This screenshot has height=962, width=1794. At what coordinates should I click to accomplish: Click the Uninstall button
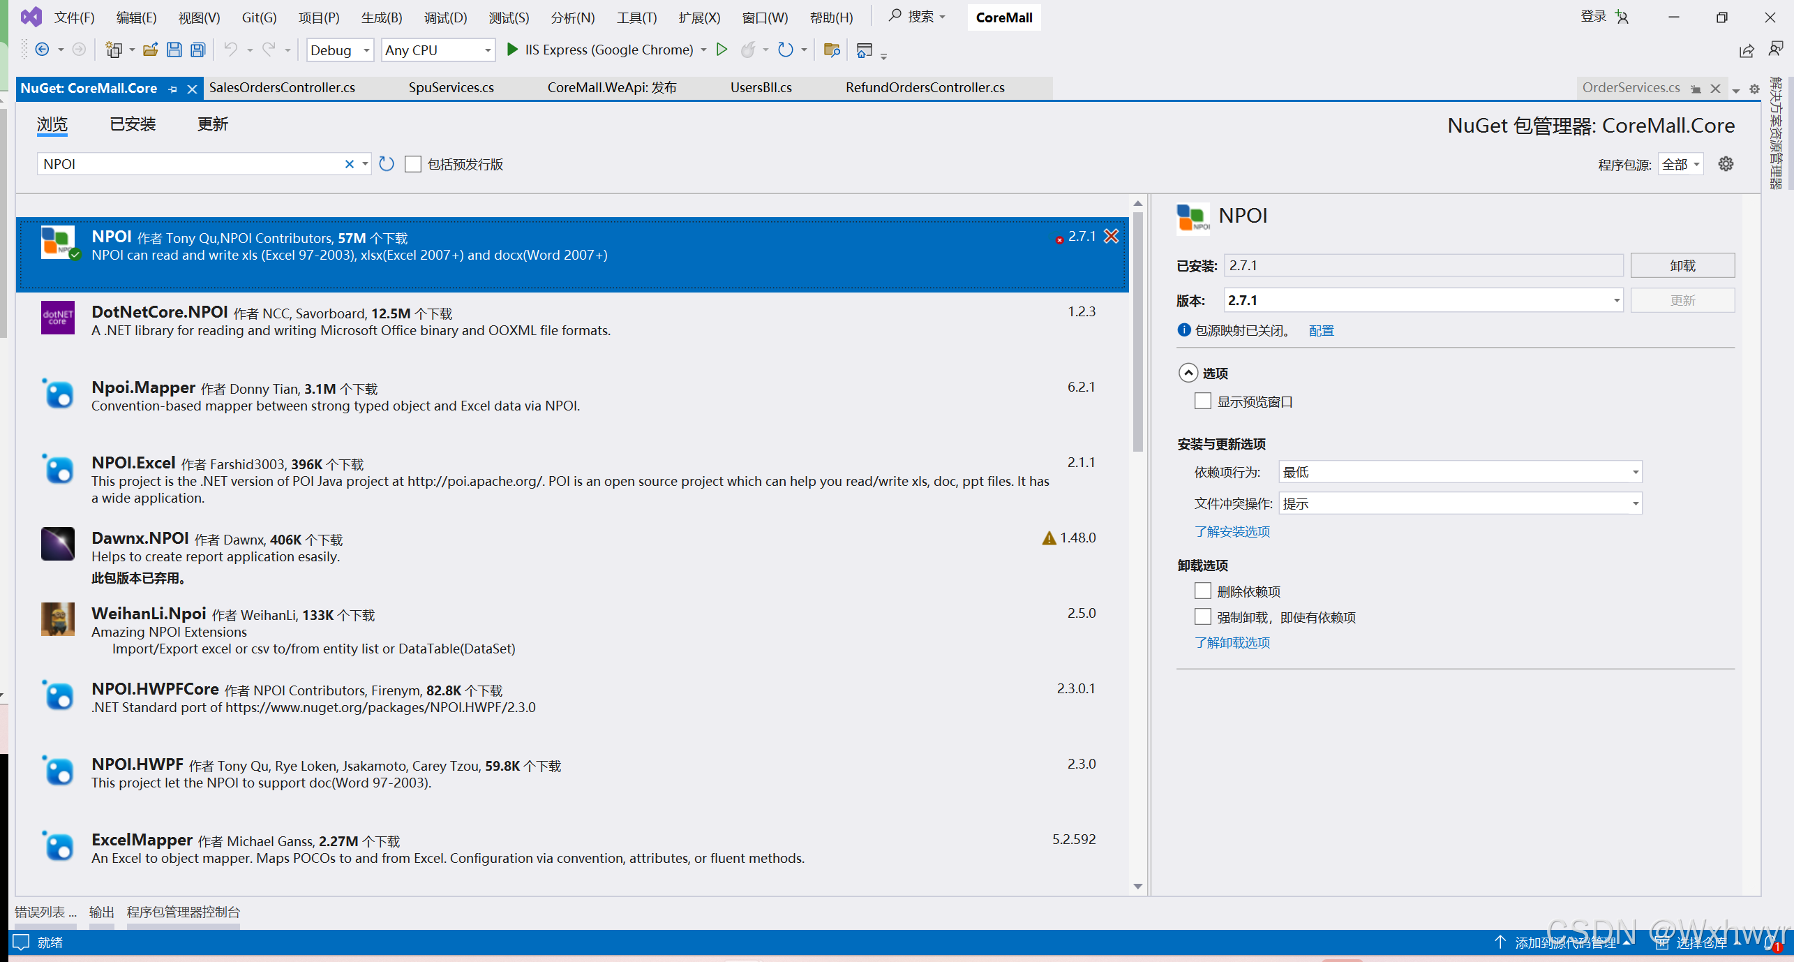point(1682,265)
